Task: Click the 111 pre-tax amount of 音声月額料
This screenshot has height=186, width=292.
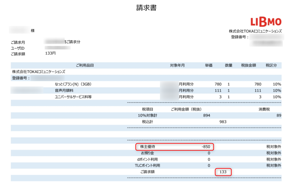Action: (258, 91)
